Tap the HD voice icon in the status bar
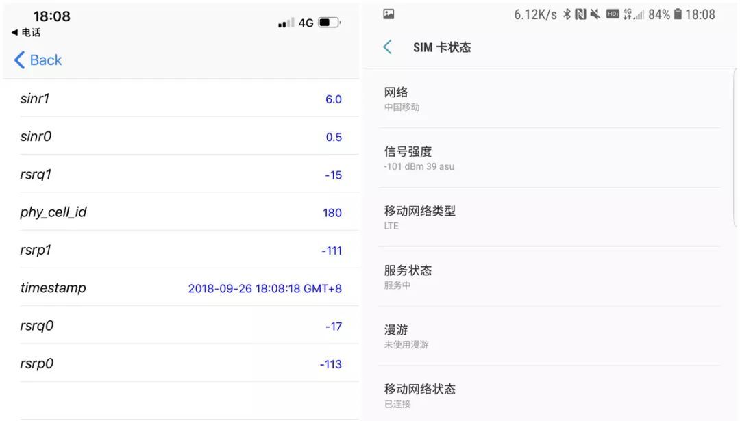 coord(612,14)
